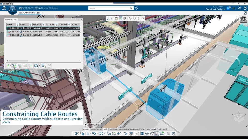248x139 pixels.
Task: Click the phone icon in floating top toolbar
Action: point(130,18)
